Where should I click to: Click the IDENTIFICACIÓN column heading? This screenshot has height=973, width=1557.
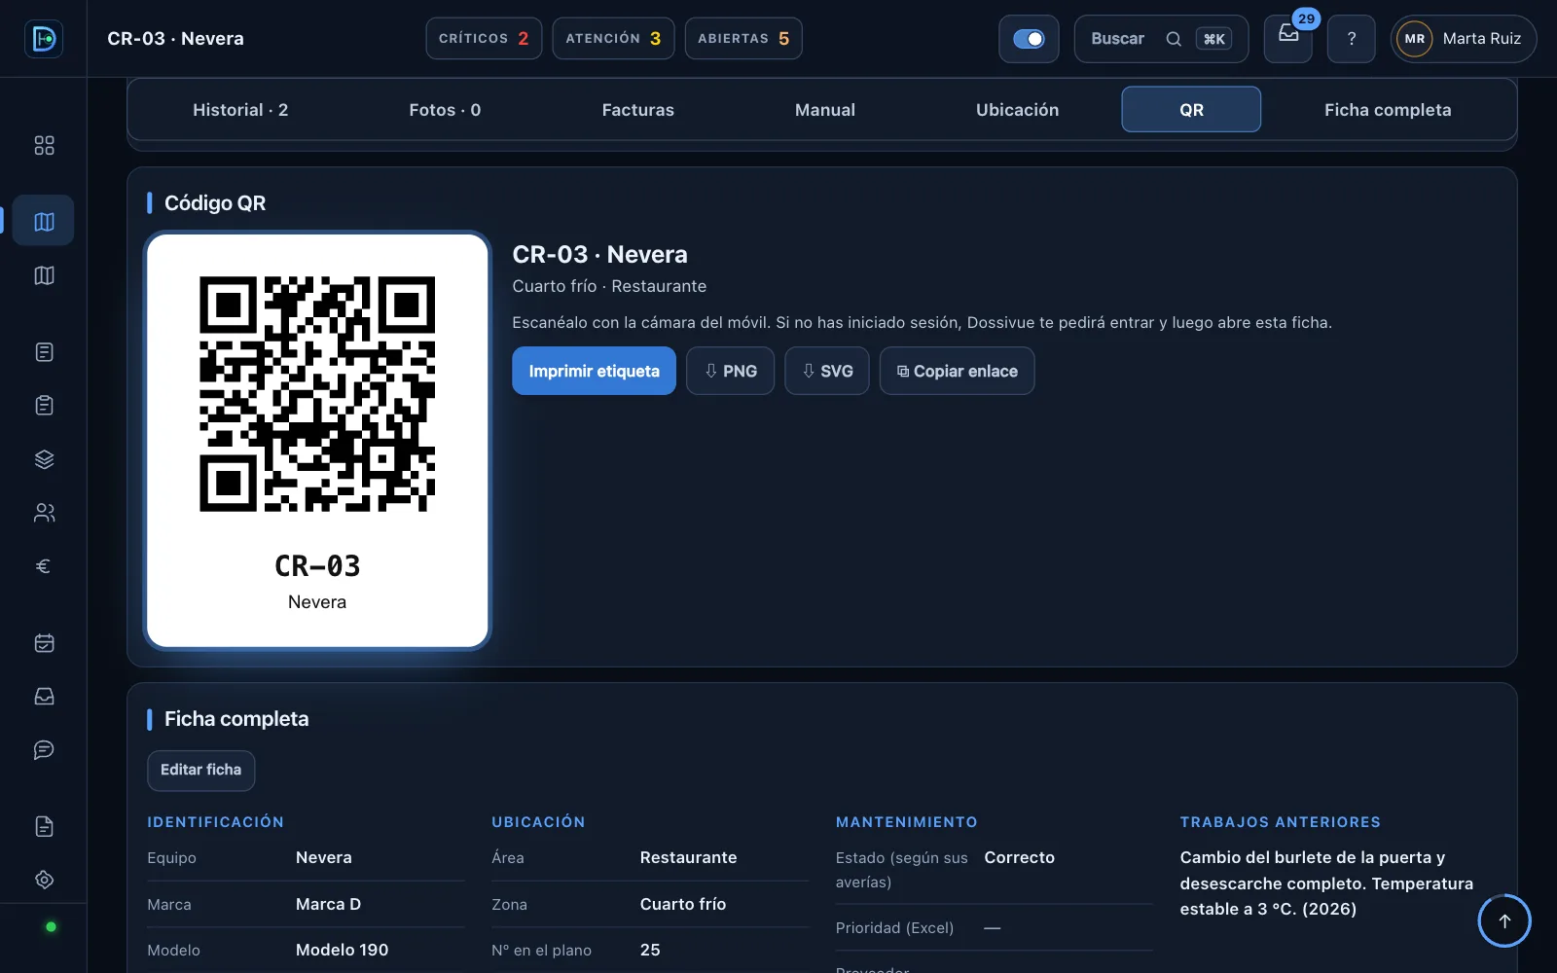[215, 822]
